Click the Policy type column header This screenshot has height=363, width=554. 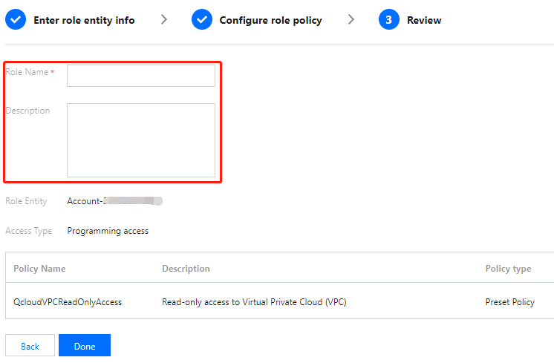pyautogui.click(x=508, y=269)
